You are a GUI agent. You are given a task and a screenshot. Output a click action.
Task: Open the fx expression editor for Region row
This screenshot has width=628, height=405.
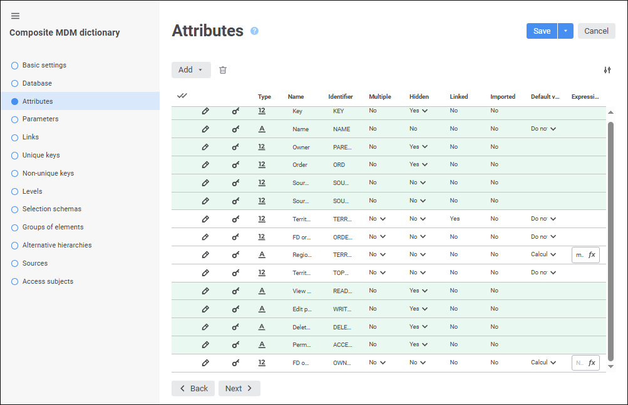click(592, 254)
